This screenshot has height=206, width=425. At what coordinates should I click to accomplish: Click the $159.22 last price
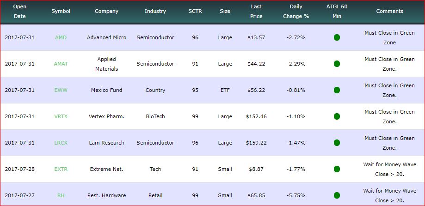pyautogui.click(x=256, y=143)
